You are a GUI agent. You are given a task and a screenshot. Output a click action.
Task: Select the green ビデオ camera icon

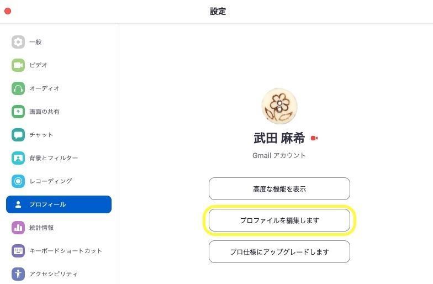pos(18,65)
